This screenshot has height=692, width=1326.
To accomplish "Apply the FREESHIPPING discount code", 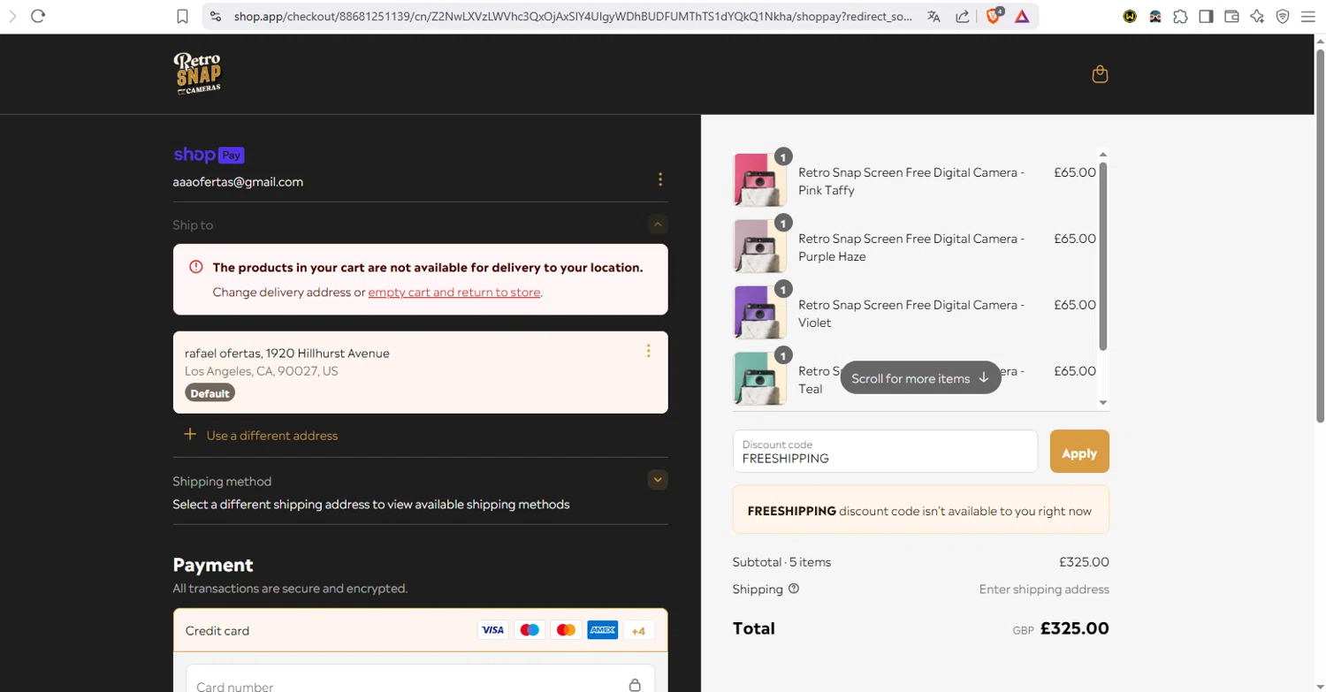I will pyautogui.click(x=1079, y=452).
